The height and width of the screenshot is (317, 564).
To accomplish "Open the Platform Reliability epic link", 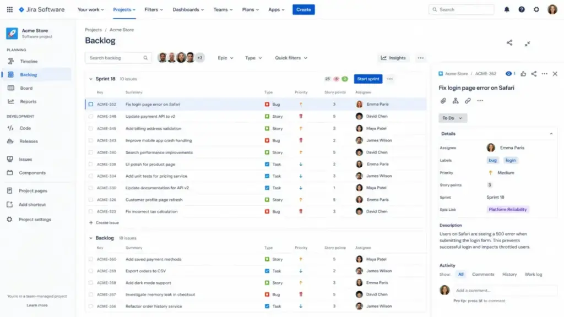I will (507, 210).
